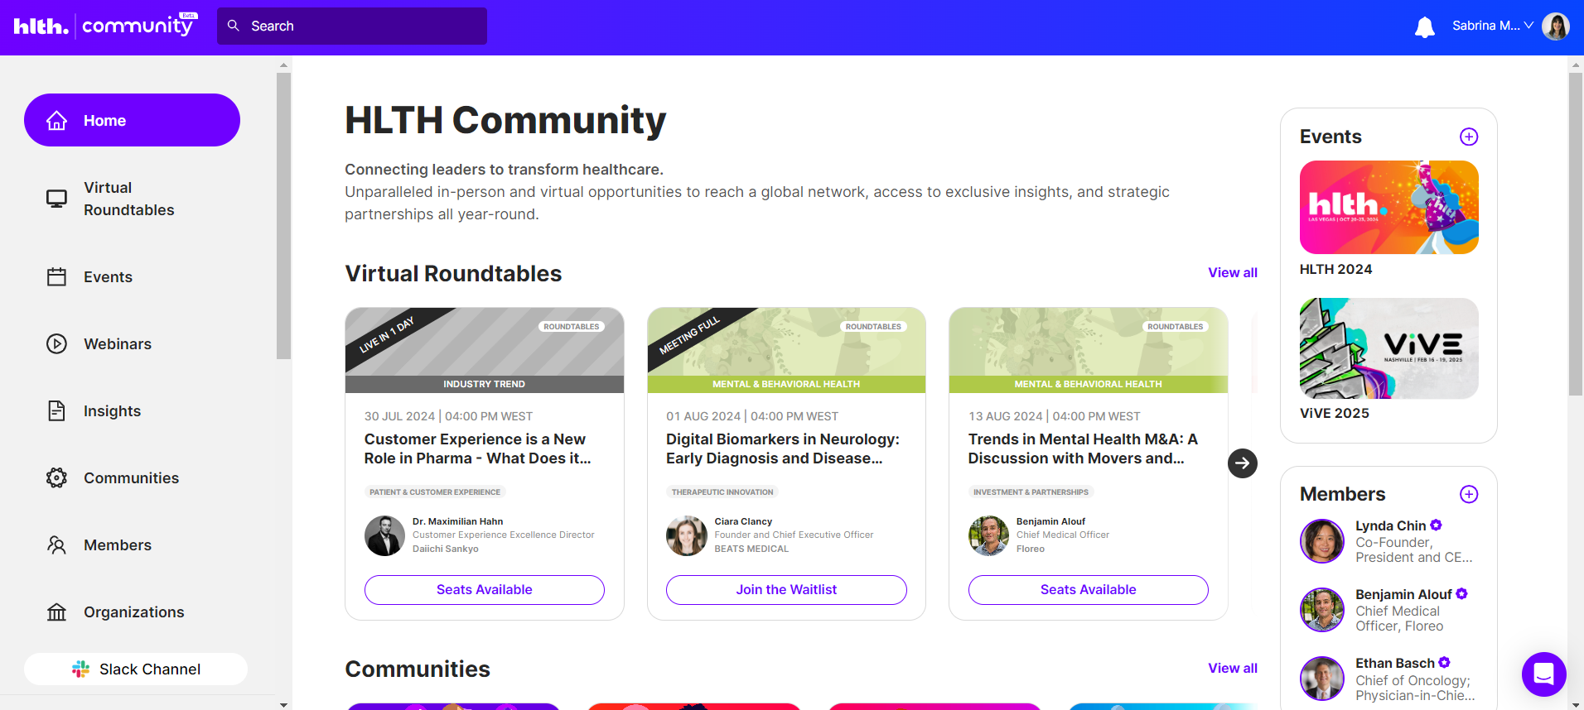Screen dimensions: 1584x710
Task: Click View all for Virtual Roundtables
Action: pyautogui.click(x=1232, y=273)
